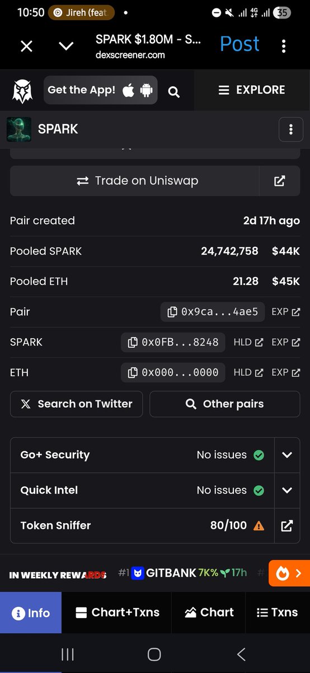Open Uniswap trade in external window icon
This screenshot has width=310, height=673.
(x=280, y=181)
